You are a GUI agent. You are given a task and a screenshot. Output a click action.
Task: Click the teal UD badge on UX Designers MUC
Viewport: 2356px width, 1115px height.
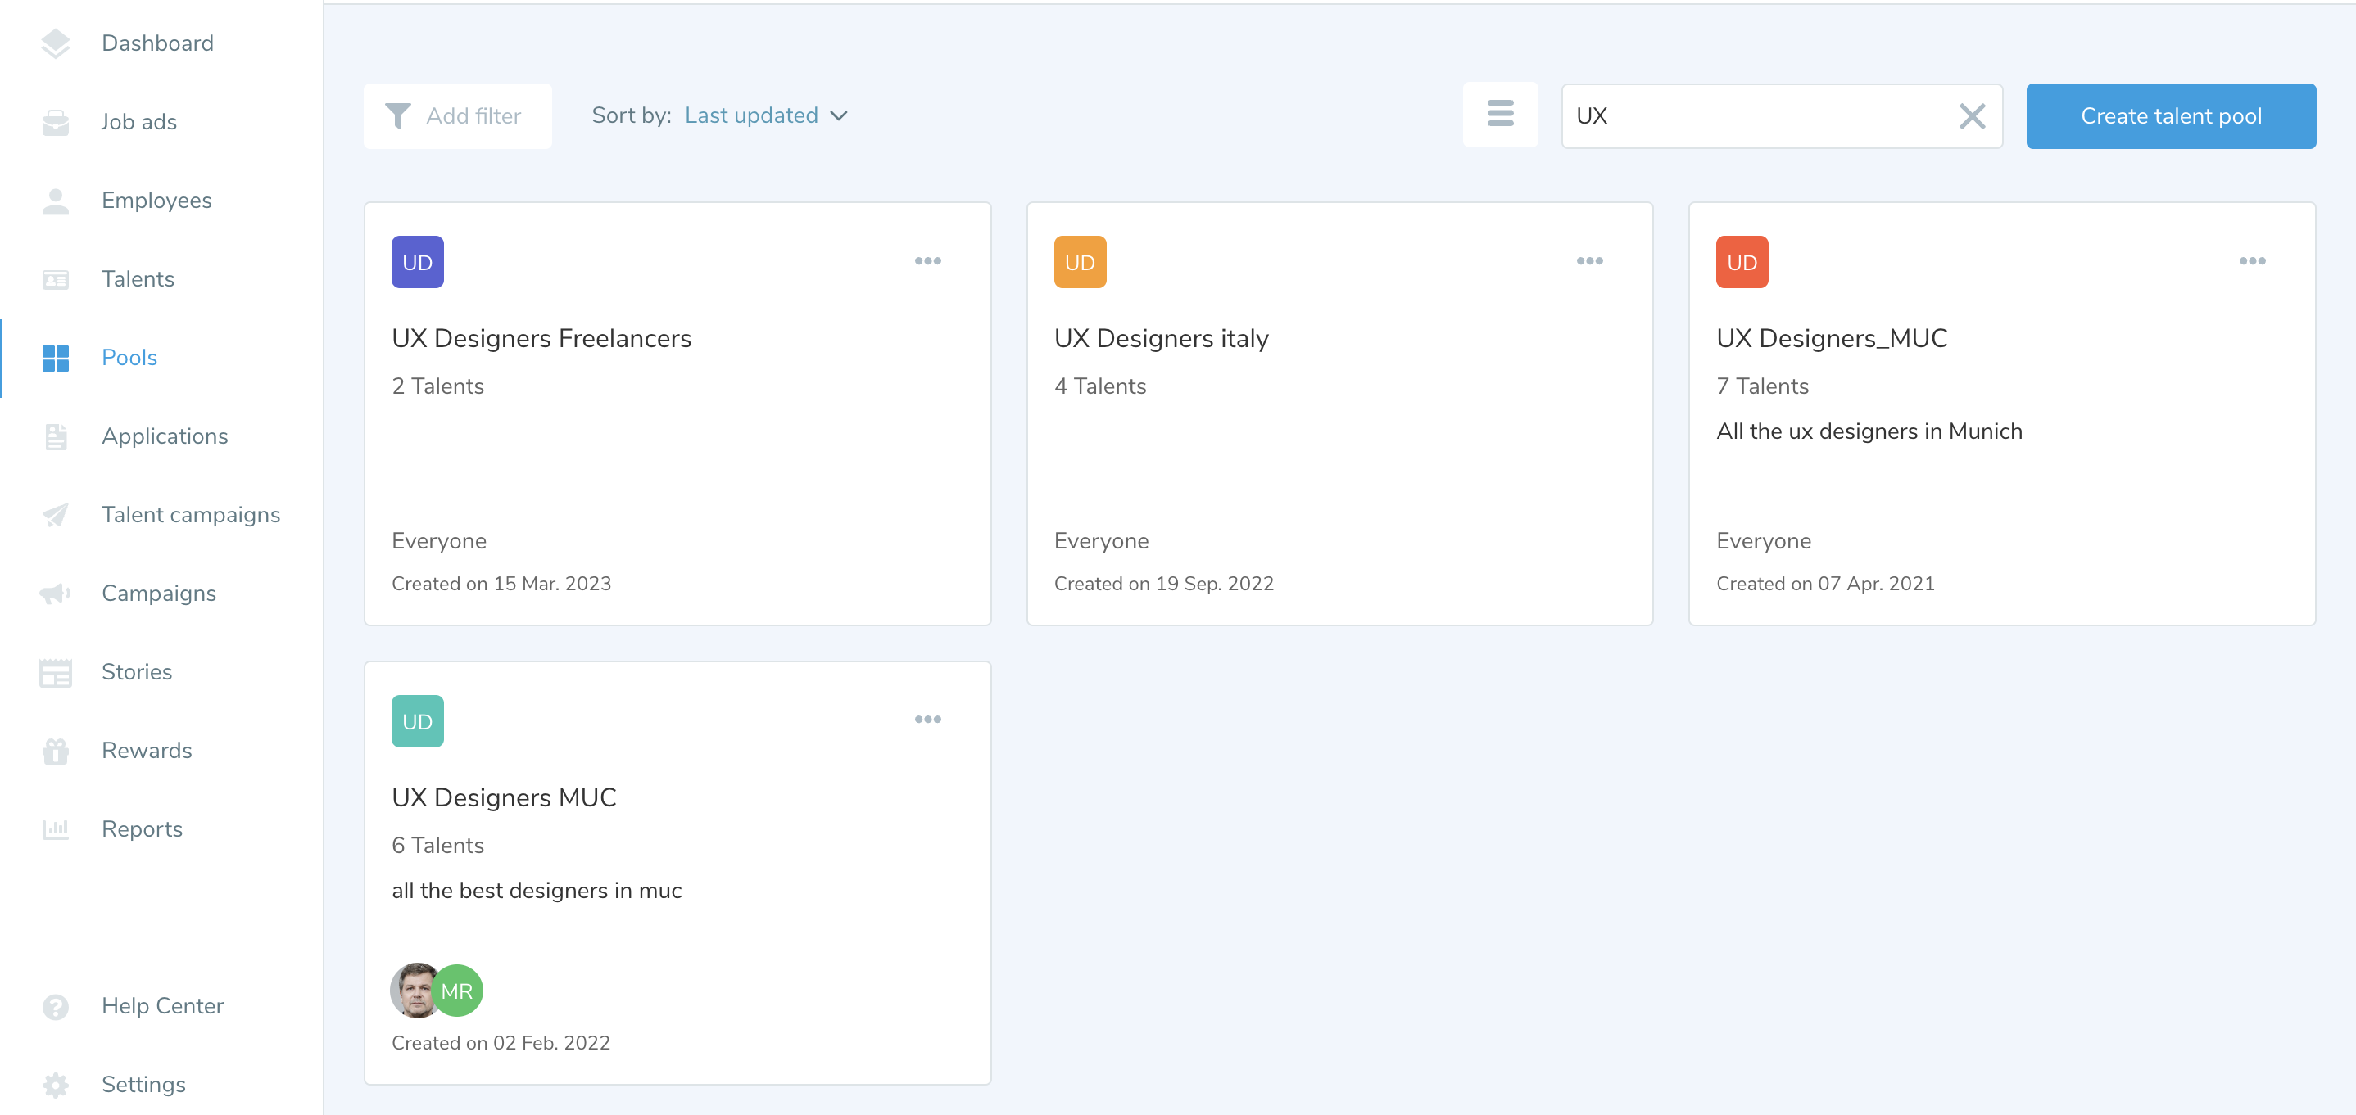pos(417,721)
